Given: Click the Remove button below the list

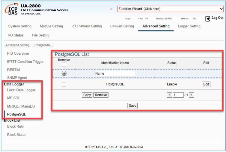Looking at the screenshot, I should 101,95.
